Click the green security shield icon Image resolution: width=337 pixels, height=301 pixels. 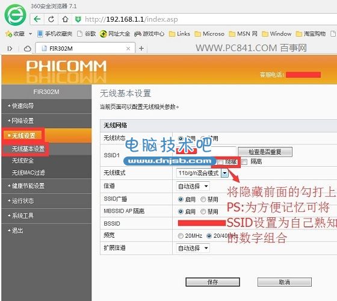click(78, 19)
